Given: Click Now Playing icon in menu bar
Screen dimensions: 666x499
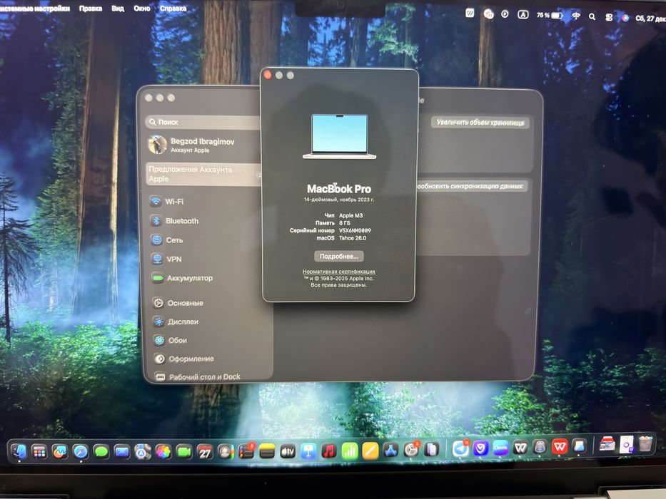Looking at the screenshot, I should (x=505, y=14).
